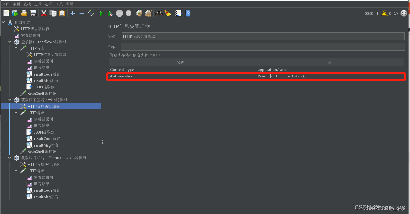This screenshot has height=214, width=410.
Task: Select JSON提取器 under 获取权限签名 HTTP请求
Action: tap(44, 132)
